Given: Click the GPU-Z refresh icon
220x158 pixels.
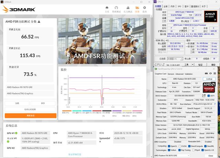Looking at the screenshot, I should coord(210,73).
